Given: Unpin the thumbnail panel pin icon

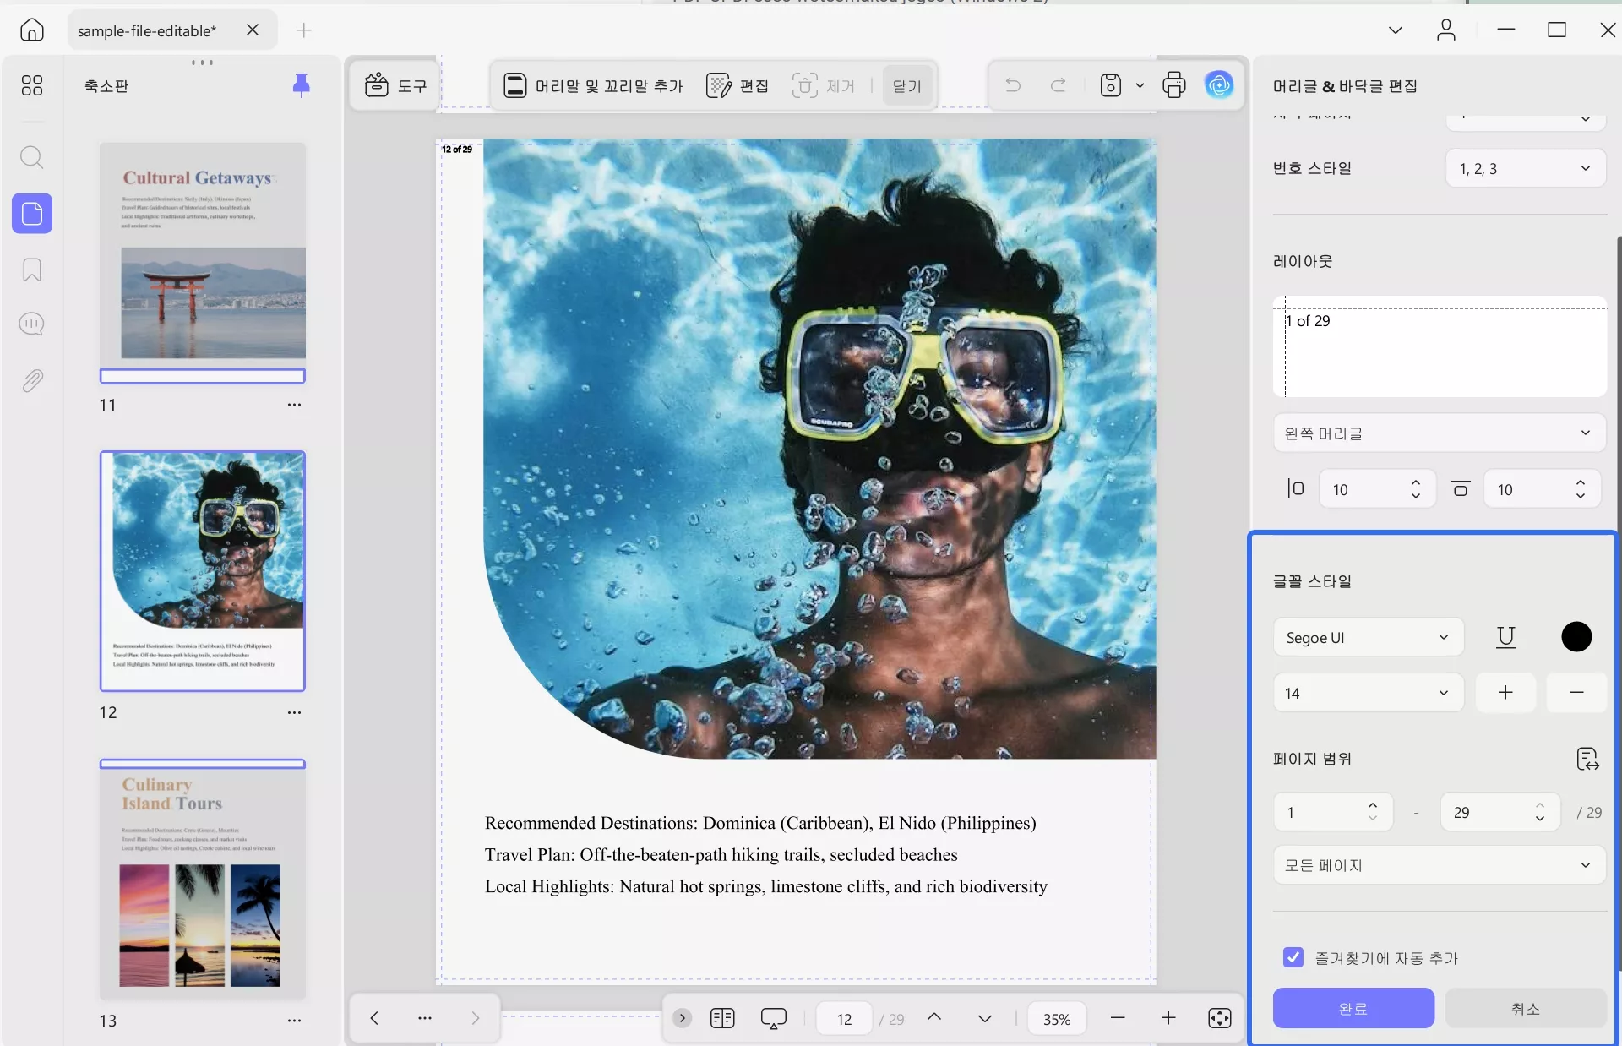Looking at the screenshot, I should pos(301,85).
